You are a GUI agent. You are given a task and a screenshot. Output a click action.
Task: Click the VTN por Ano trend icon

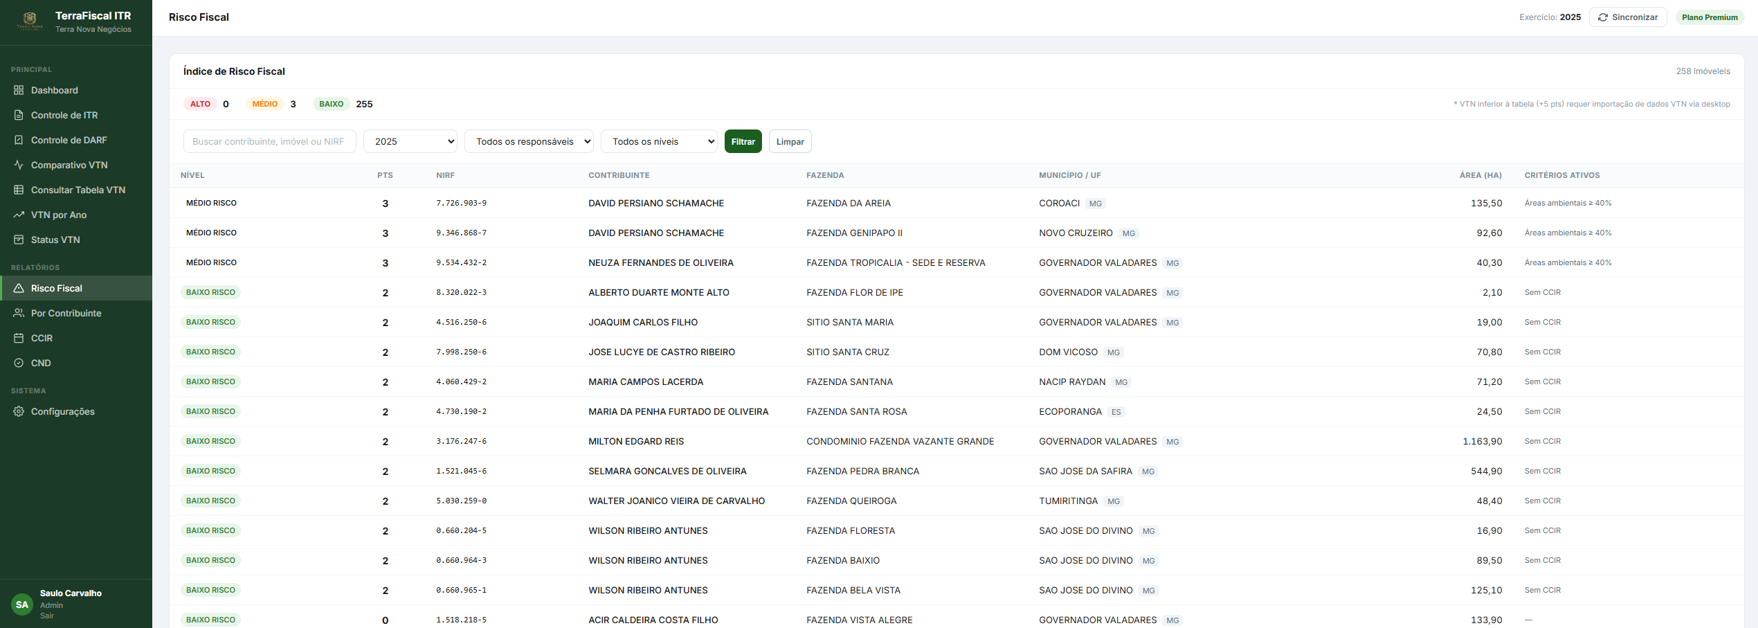[x=19, y=215]
